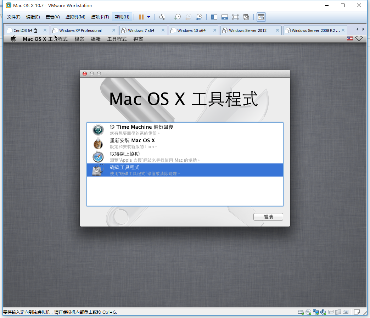
Task: Close the CentOS 64 位 tab
Action: click(45, 30)
